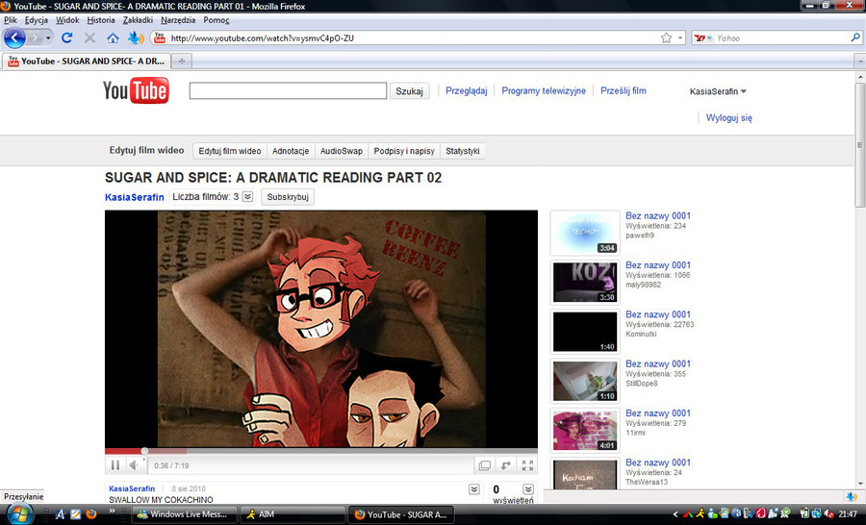
Task: Click the video progress slider handle
Action: (x=144, y=451)
